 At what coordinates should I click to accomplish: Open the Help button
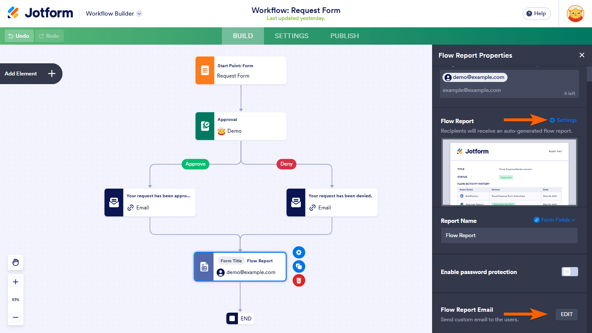point(537,13)
